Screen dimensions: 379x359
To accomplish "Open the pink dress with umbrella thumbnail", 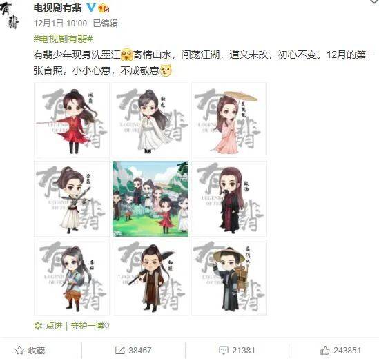I will (229, 120).
